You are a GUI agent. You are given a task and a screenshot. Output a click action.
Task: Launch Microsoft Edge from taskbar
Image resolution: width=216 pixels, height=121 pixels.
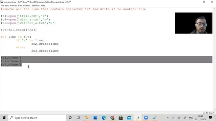[104, 118]
